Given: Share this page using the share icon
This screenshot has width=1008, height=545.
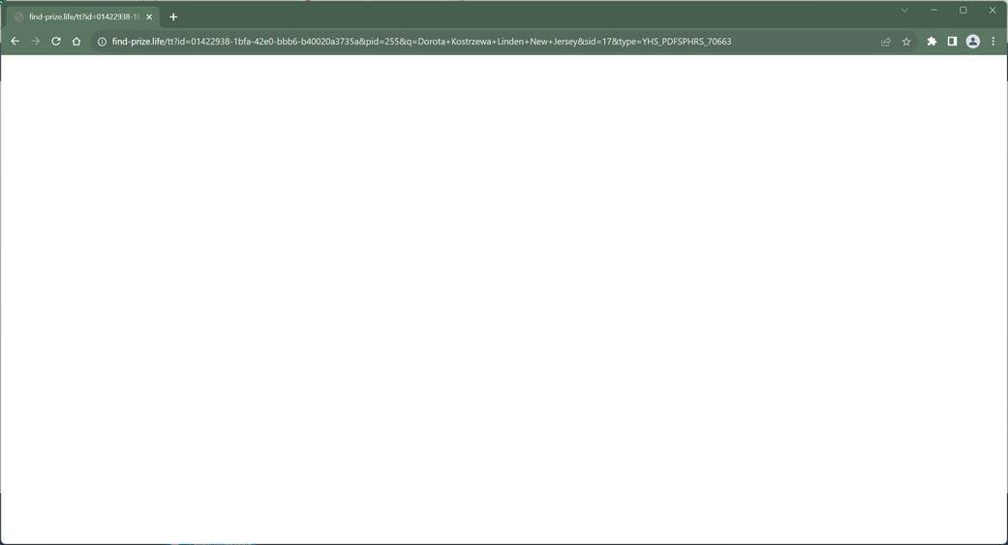Looking at the screenshot, I should point(886,41).
